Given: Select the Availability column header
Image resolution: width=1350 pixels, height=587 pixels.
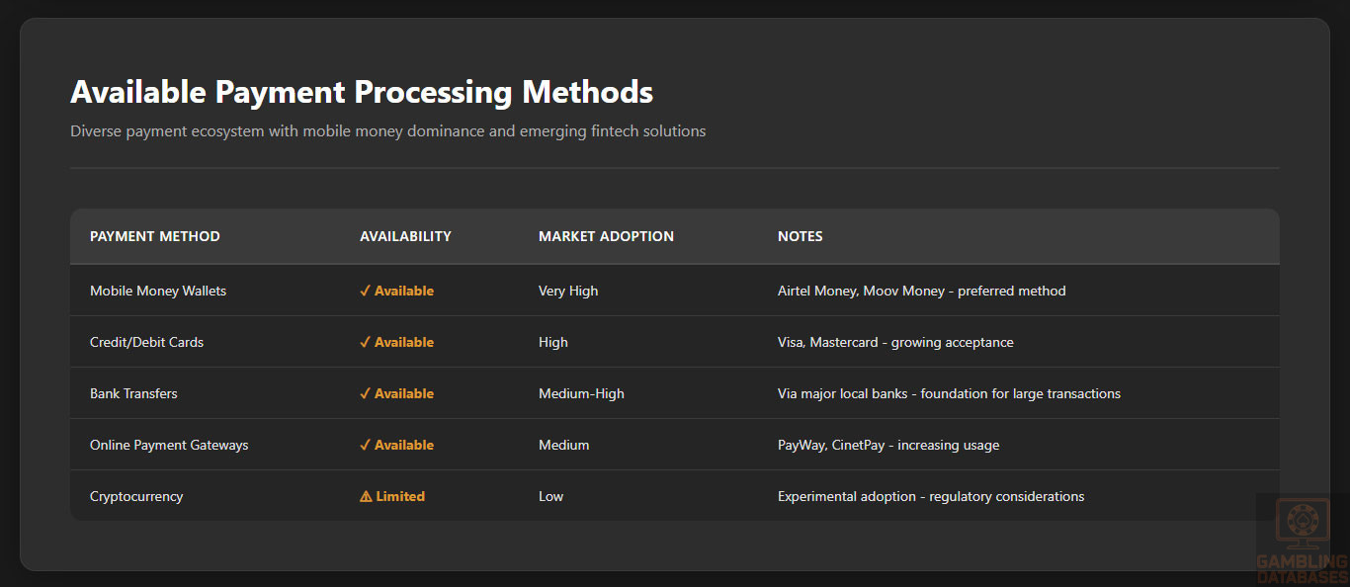Looking at the screenshot, I should tap(405, 236).
